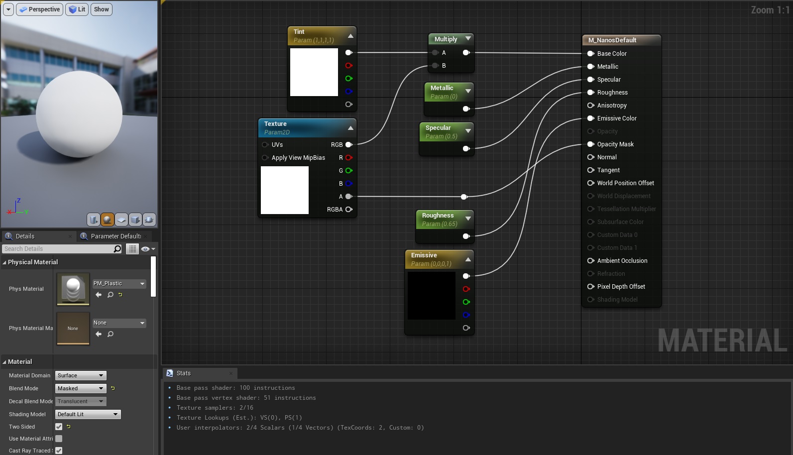Select the cylinder preview mesh icon
This screenshot has width=793, height=455.
[x=94, y=220]
